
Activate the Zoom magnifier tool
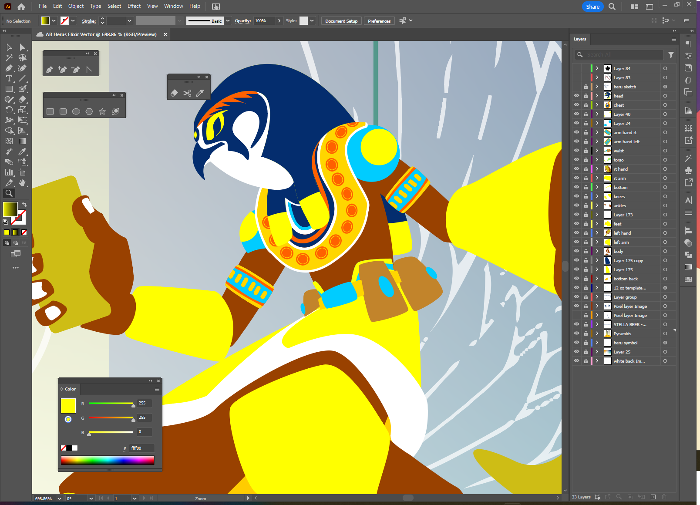point(9,193)
